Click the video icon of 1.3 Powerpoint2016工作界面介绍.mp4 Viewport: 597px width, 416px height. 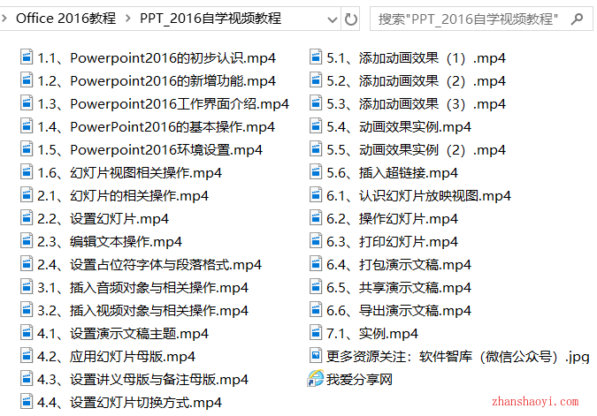[27, 103]
